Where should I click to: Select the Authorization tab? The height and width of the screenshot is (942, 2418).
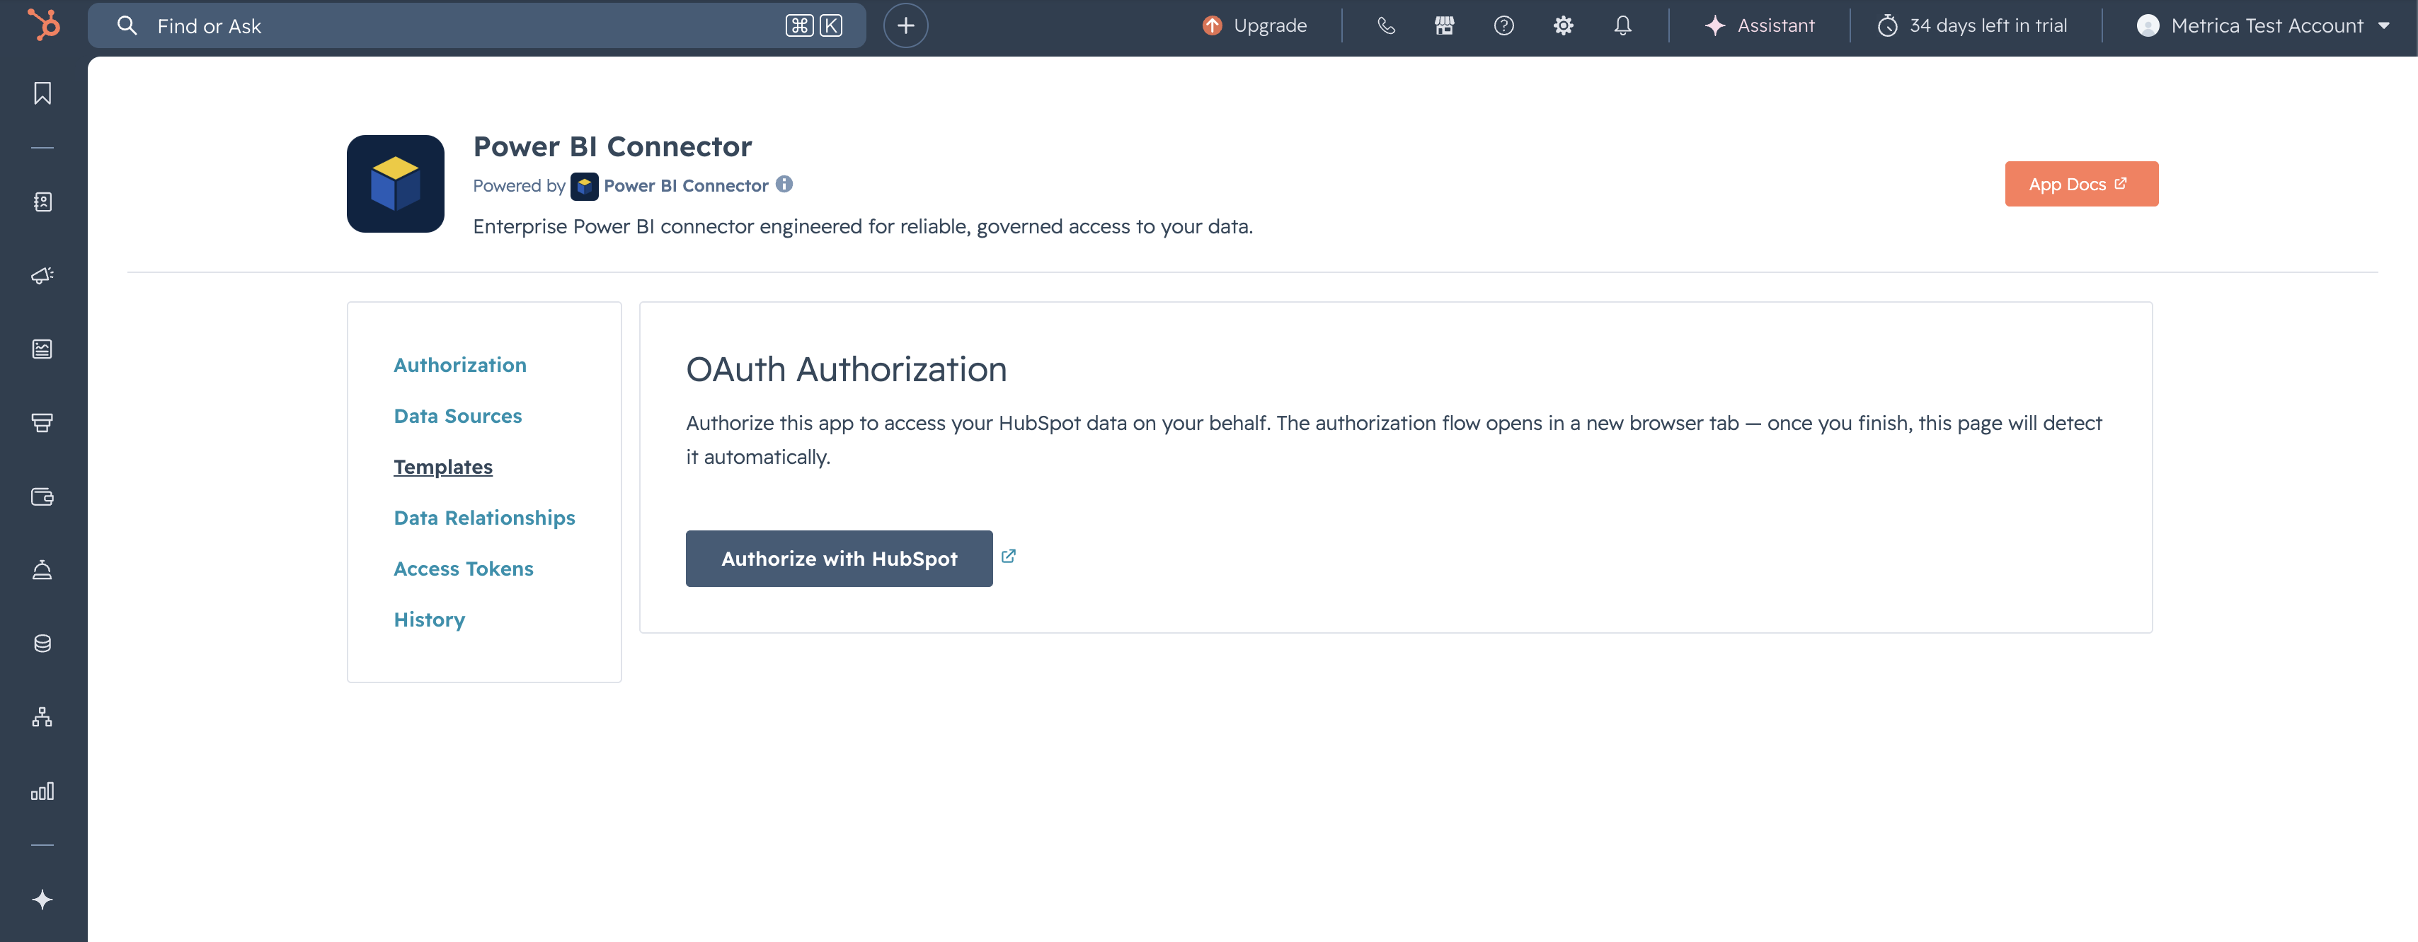pos(460,365)
